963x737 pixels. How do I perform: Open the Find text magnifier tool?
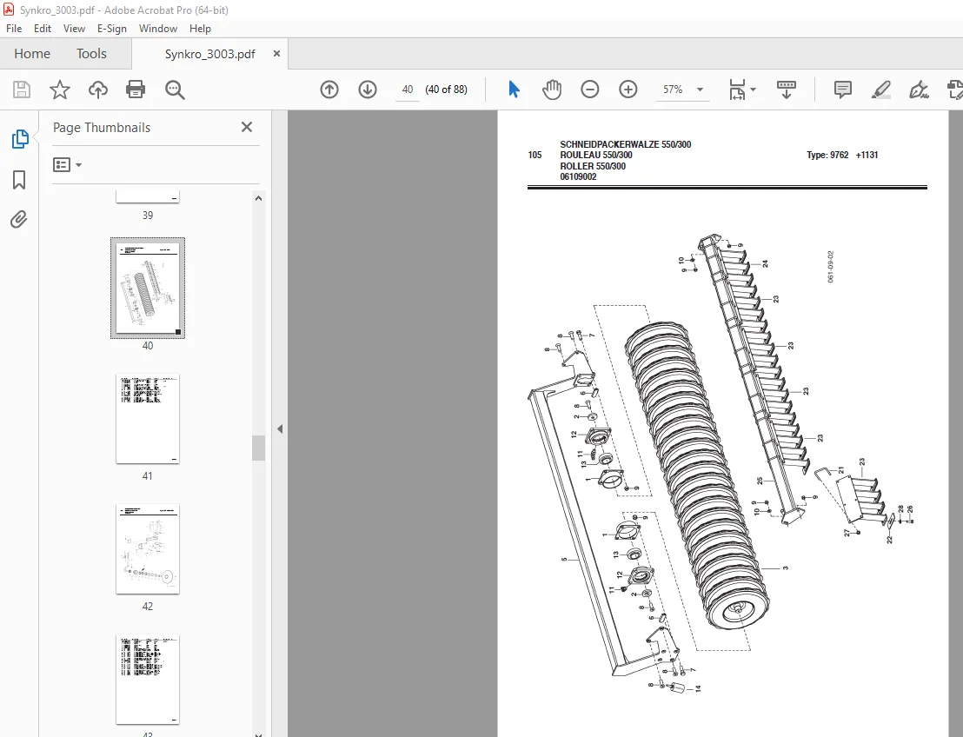click(x=175, y=90)
